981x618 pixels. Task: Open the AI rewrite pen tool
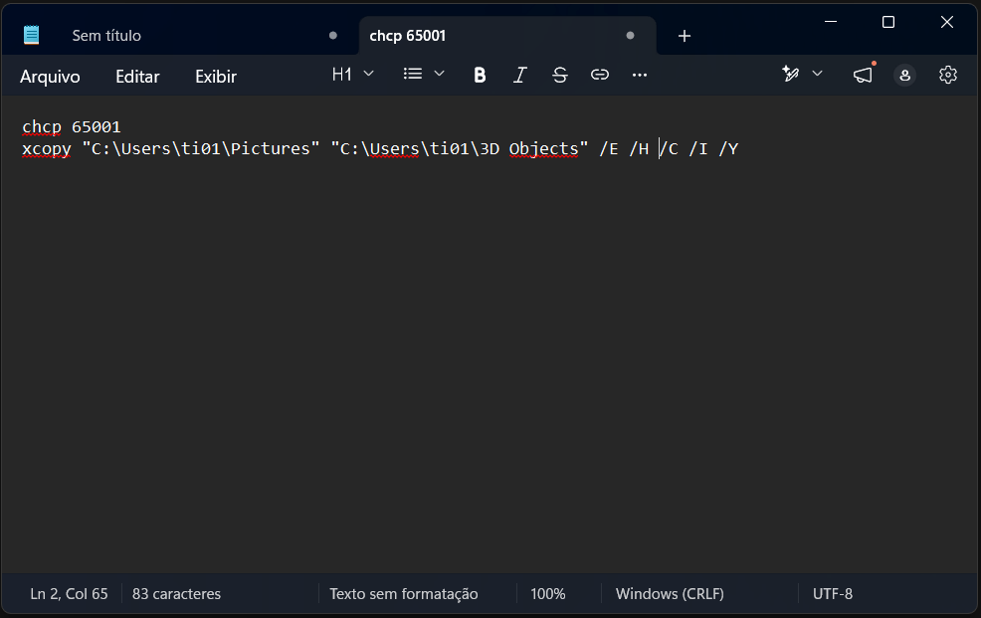tap(790, 74)
